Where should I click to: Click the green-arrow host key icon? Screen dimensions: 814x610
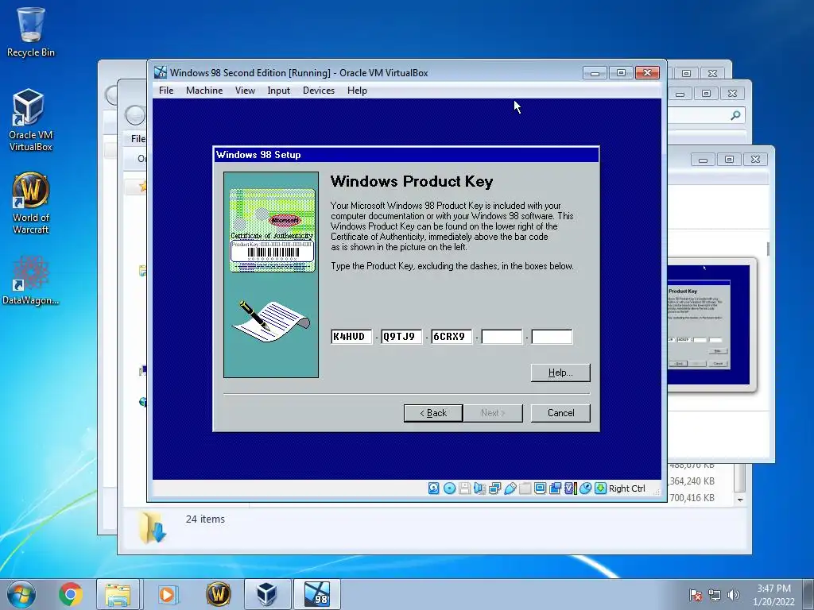click(601, 488)
